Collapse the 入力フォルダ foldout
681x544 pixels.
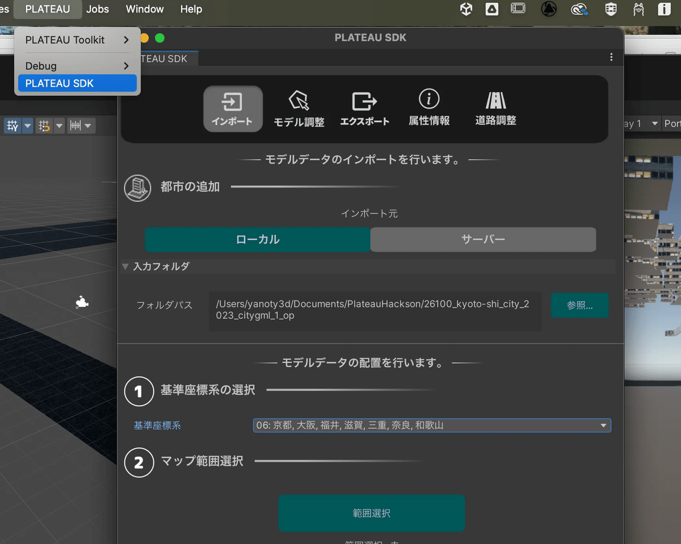125,266
